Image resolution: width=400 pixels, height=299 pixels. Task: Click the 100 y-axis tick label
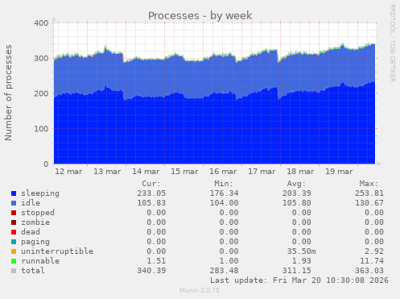click(41, 129)
